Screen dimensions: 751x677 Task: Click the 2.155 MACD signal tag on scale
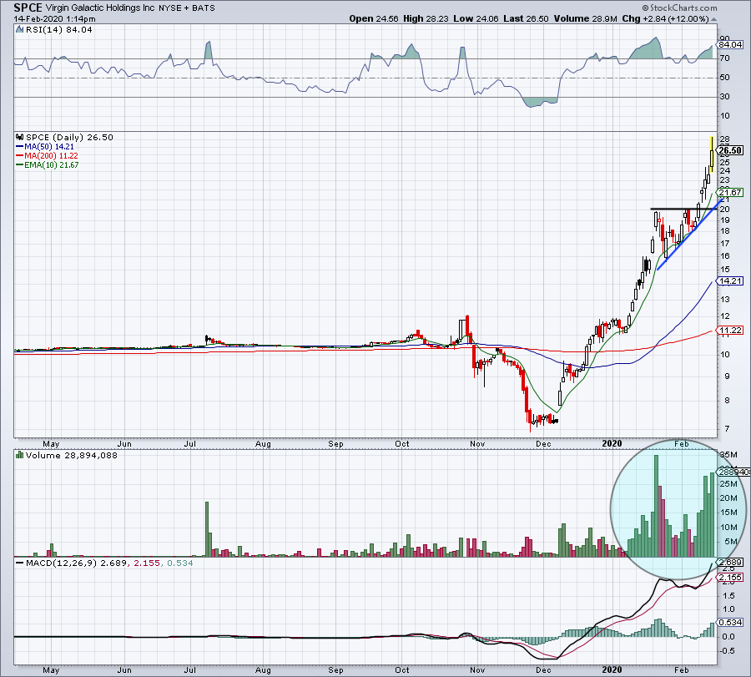[731, 578]
